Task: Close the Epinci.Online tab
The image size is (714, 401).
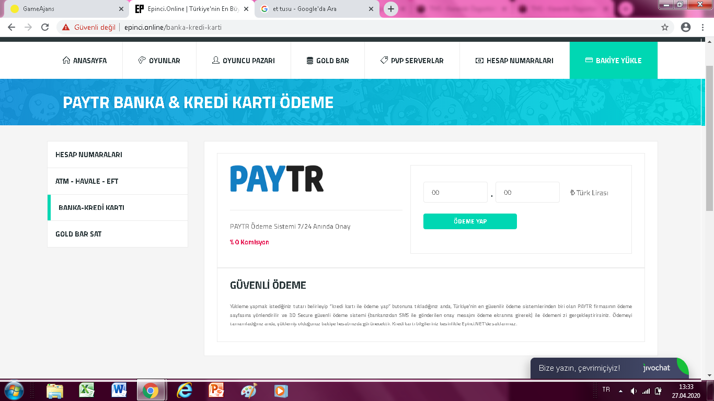Action: pyautogui.click(x=246, y=9)
